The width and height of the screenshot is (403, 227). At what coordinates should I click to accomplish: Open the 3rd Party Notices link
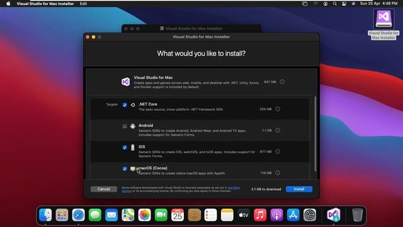[x=234, y=188]
